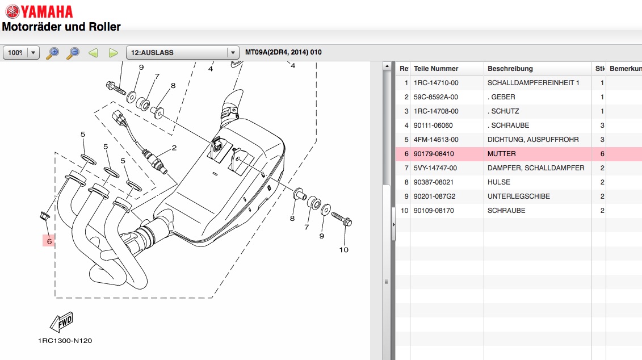
Task: Click part label 10 in the diagram
Action: pyautogui.click(x=343, y=250)
